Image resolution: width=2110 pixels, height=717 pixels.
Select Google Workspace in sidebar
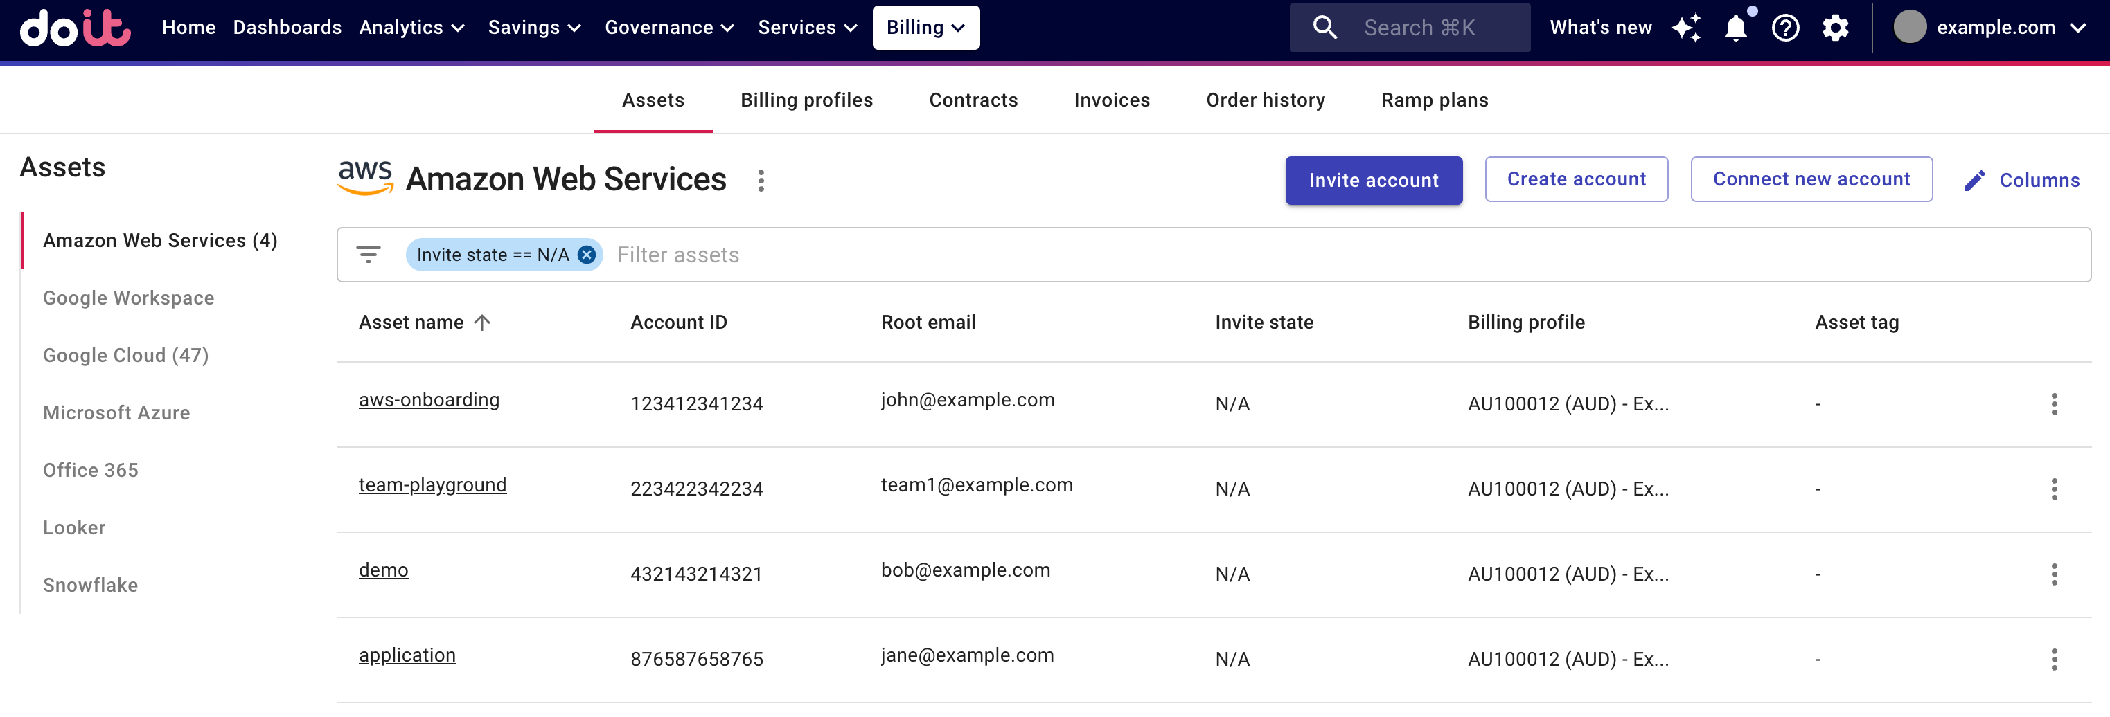129,298
